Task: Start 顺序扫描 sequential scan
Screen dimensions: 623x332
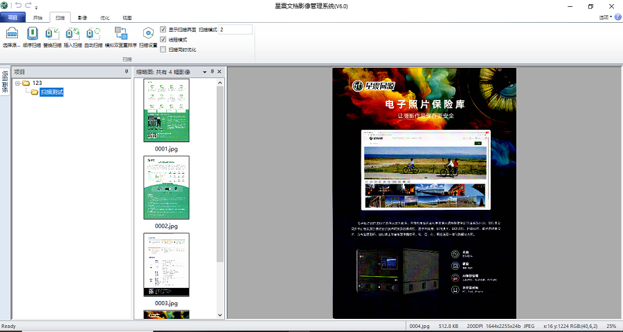Action: pyautogui.click(x=32, y=34)
